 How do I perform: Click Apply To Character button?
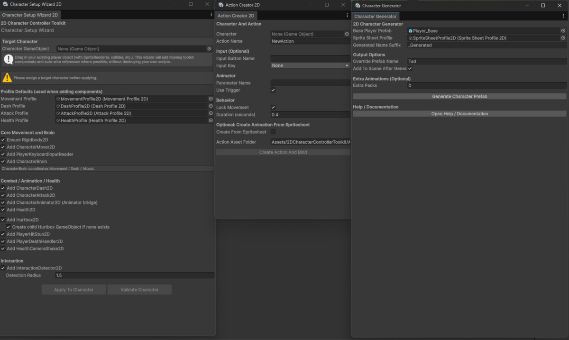pyautogui.click(x=73, y=290)
